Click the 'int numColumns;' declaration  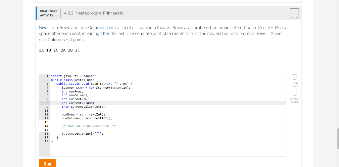coord(75,95)
